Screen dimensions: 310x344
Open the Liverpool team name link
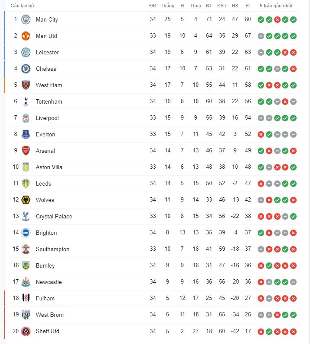(47, 118)
